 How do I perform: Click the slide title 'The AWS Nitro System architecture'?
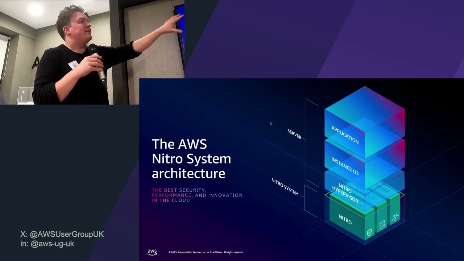click(191, 158)
